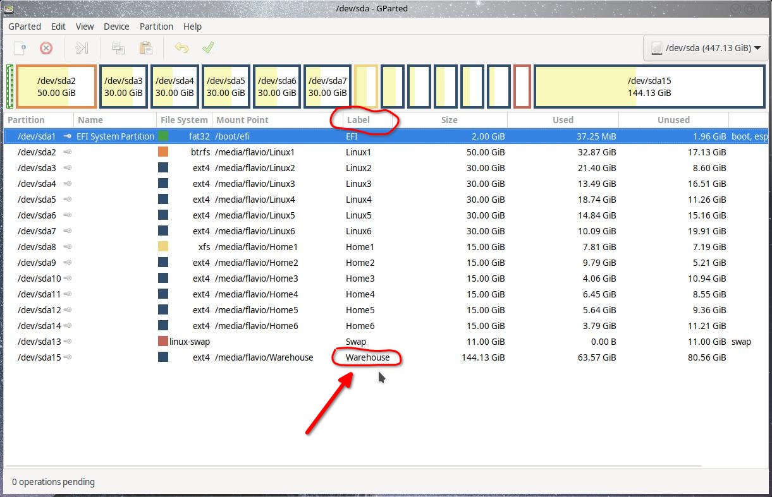
Task: Click the Undo last operation icon
Action: tap(181, 48)
